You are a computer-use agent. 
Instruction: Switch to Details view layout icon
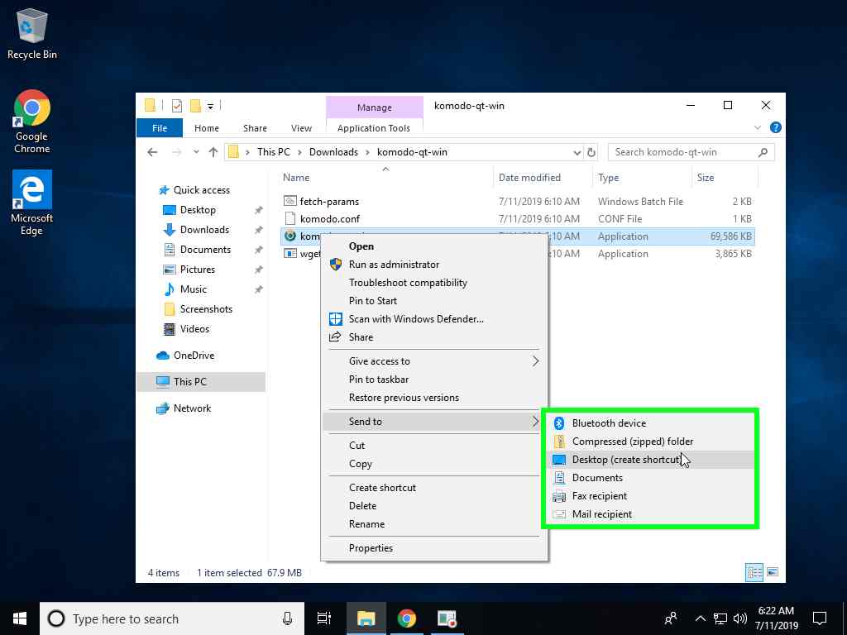coord(754,572)
